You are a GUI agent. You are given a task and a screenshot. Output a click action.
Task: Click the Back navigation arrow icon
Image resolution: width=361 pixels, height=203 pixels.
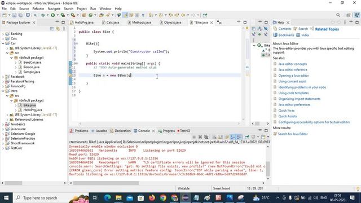[x=183, y=15]
